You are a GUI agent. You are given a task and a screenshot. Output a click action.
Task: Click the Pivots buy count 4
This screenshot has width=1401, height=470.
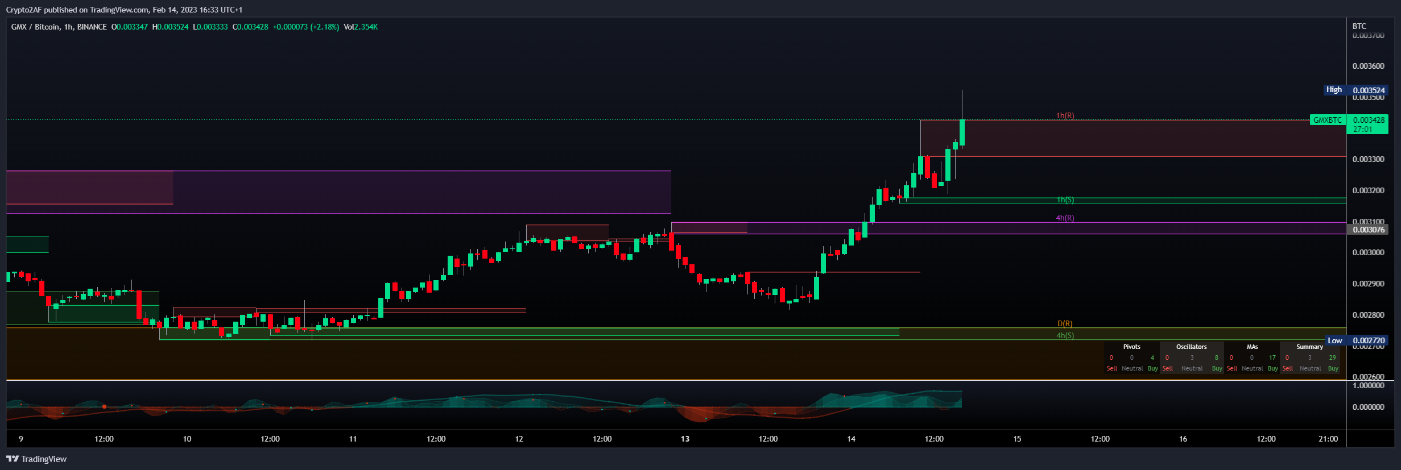point(1152,357)
